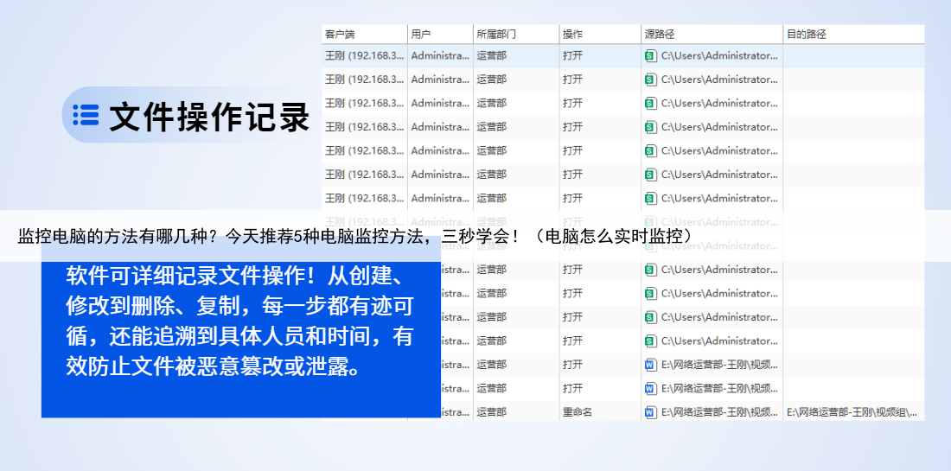The width and height of the screenshot is (951, 471).
Task: Click the 目的路径 column header
Action: [x=806, y=35]
